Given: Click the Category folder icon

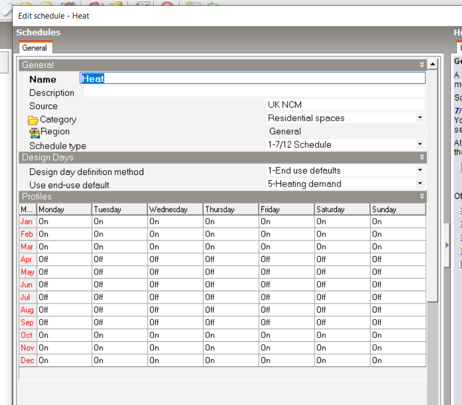Looking at the screenshot, I should coord(33,120).
